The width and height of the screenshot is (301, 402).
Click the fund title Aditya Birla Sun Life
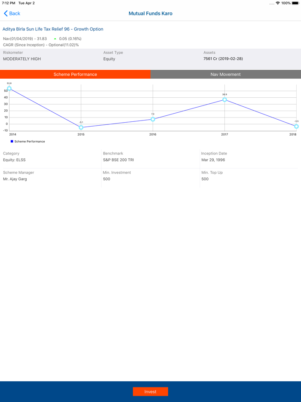pos(53,29)
